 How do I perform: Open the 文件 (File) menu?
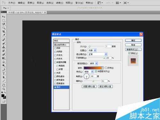click(12, 3)
